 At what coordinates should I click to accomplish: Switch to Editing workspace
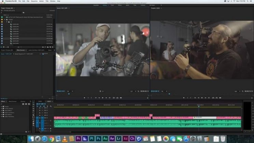click(x=105, y=5)
